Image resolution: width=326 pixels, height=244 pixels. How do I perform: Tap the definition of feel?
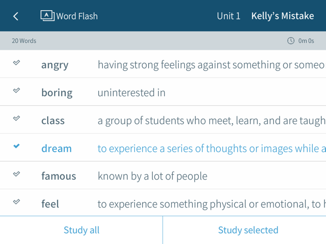point(209,204)
